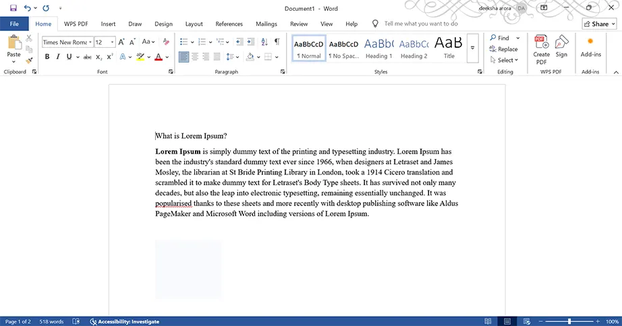Toggle Underline formatting
Image resolution: width=622 pixels, height=326 pixels.
click(69, 57)
